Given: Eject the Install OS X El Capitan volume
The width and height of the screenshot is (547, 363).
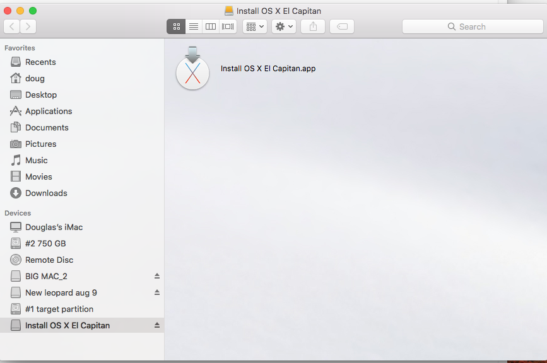Looking at the screenshot, I should pyautogui.click(x=157, y=325).
